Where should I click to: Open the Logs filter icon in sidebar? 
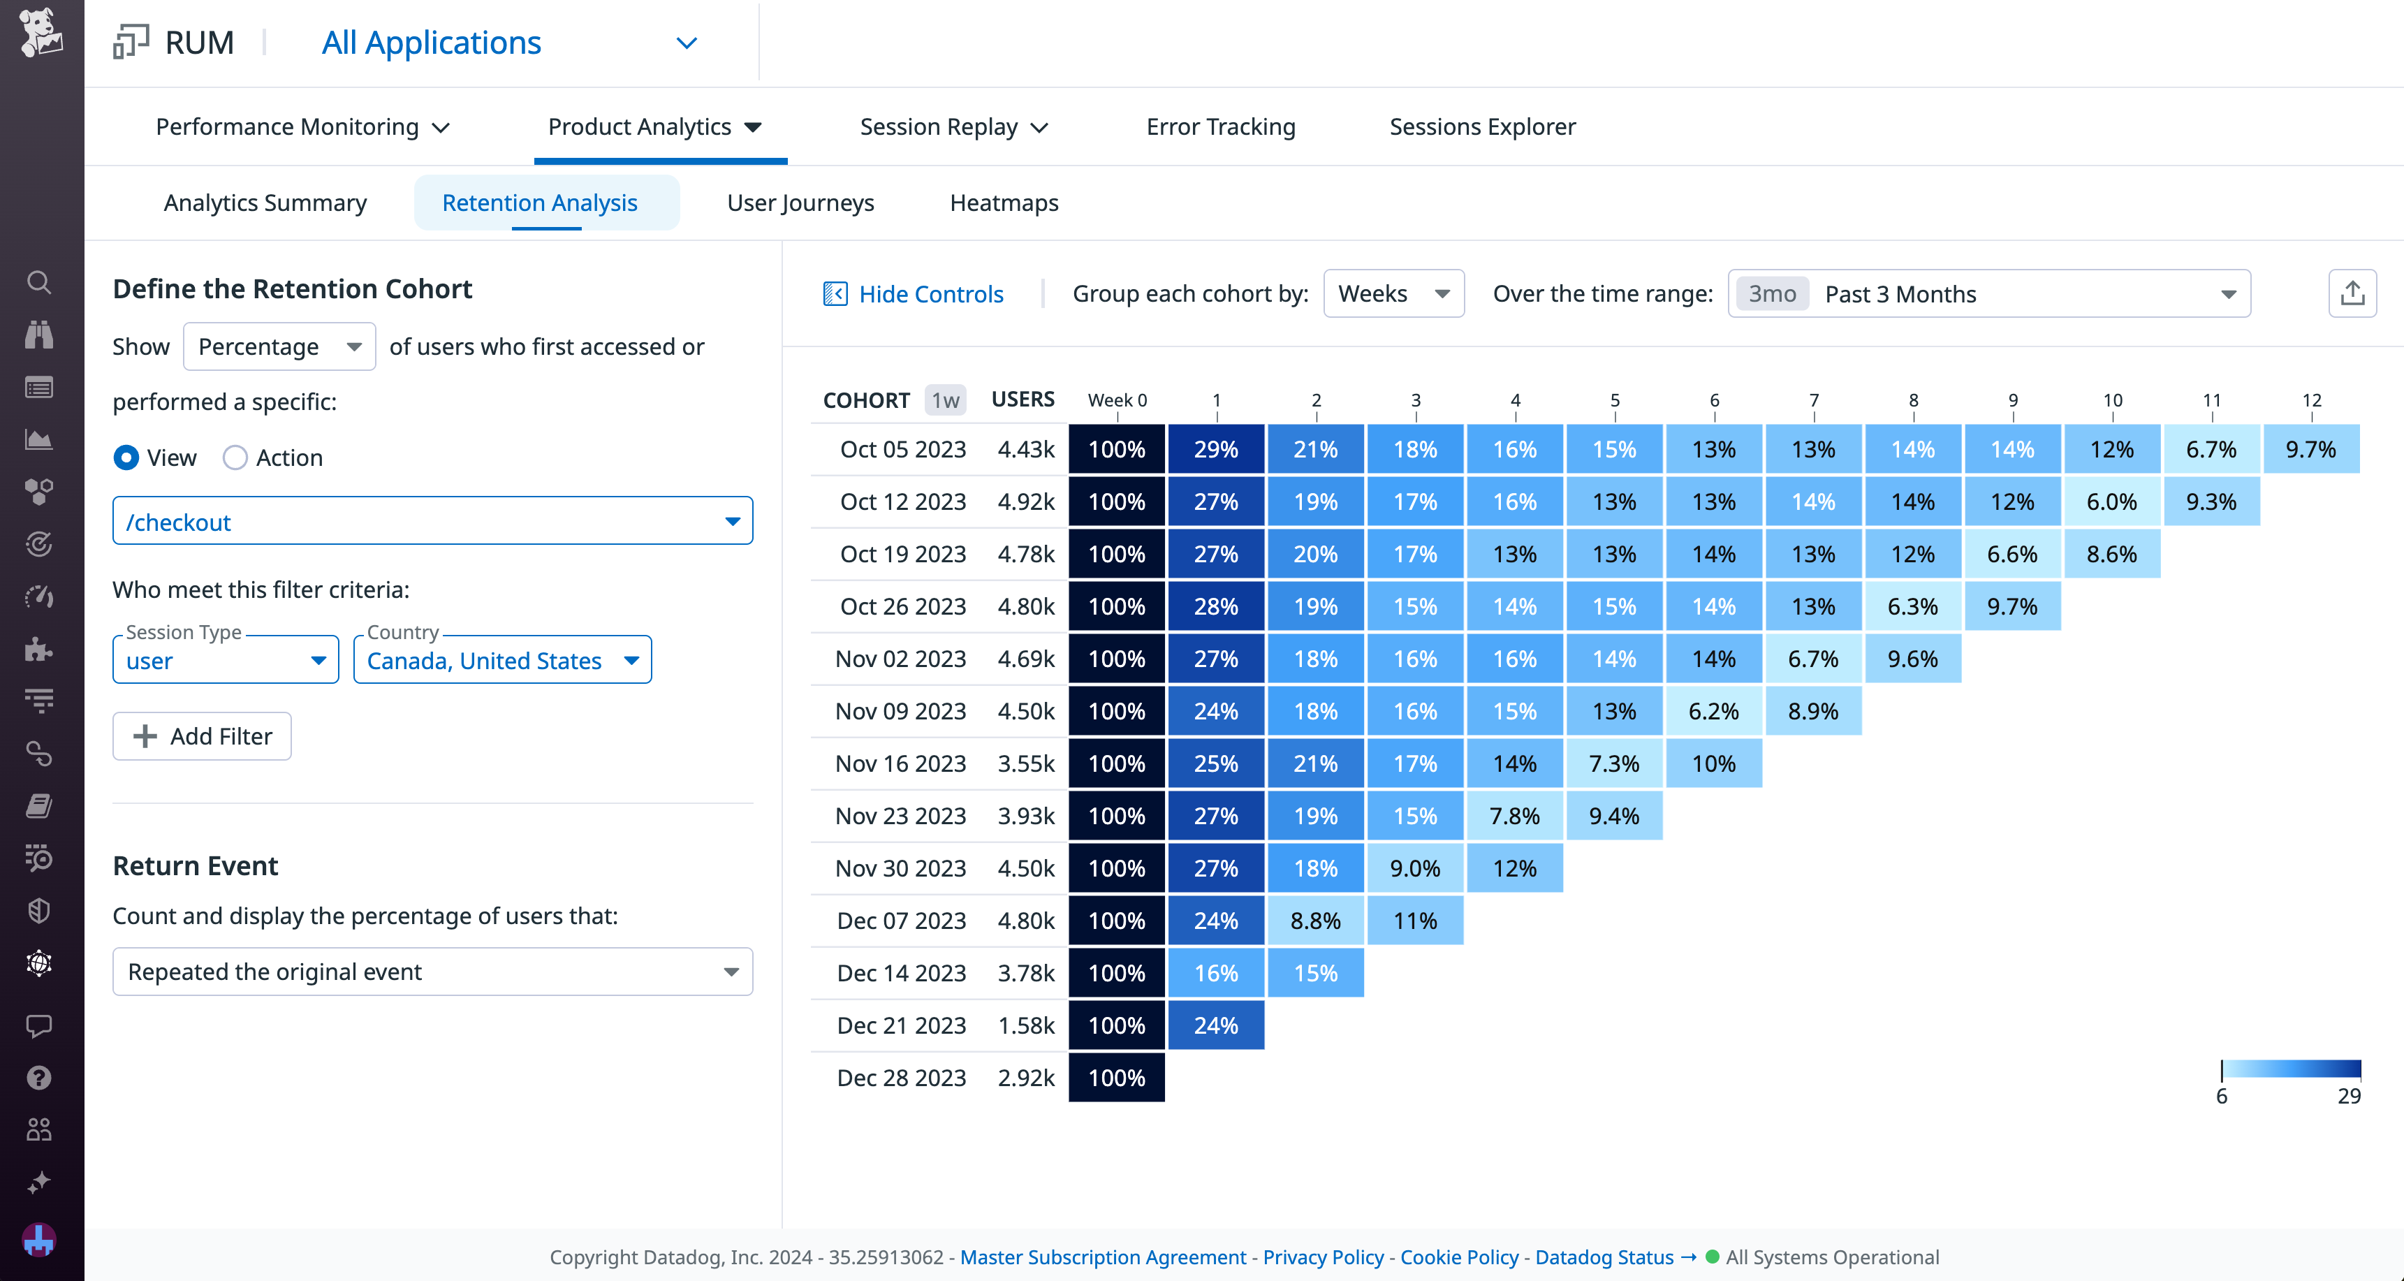click(39, 701)
